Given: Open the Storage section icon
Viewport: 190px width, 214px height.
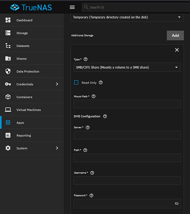Looking at the screenshot, I should (8, 33).
